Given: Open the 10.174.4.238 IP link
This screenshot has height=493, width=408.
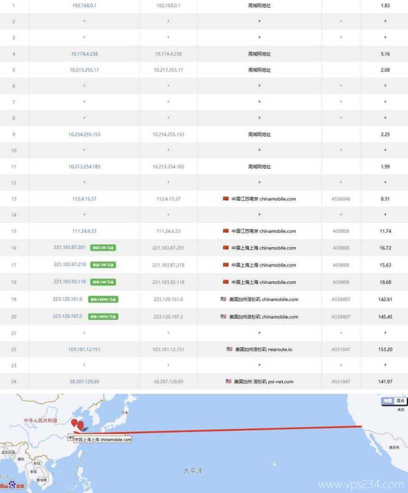Looking at the screenshot, I should coord(84,54).
